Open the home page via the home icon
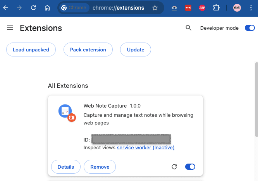The image size is (258, 181). (47, 8)
